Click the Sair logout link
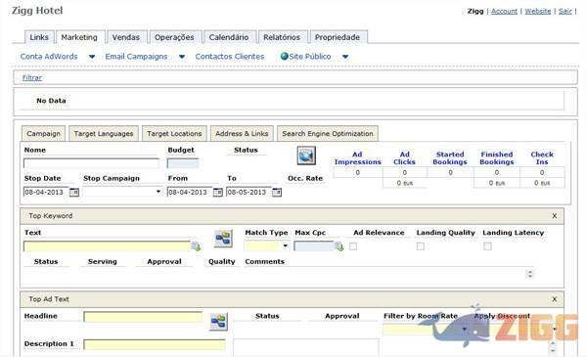 pyautogui.click(x=565, y=11)
